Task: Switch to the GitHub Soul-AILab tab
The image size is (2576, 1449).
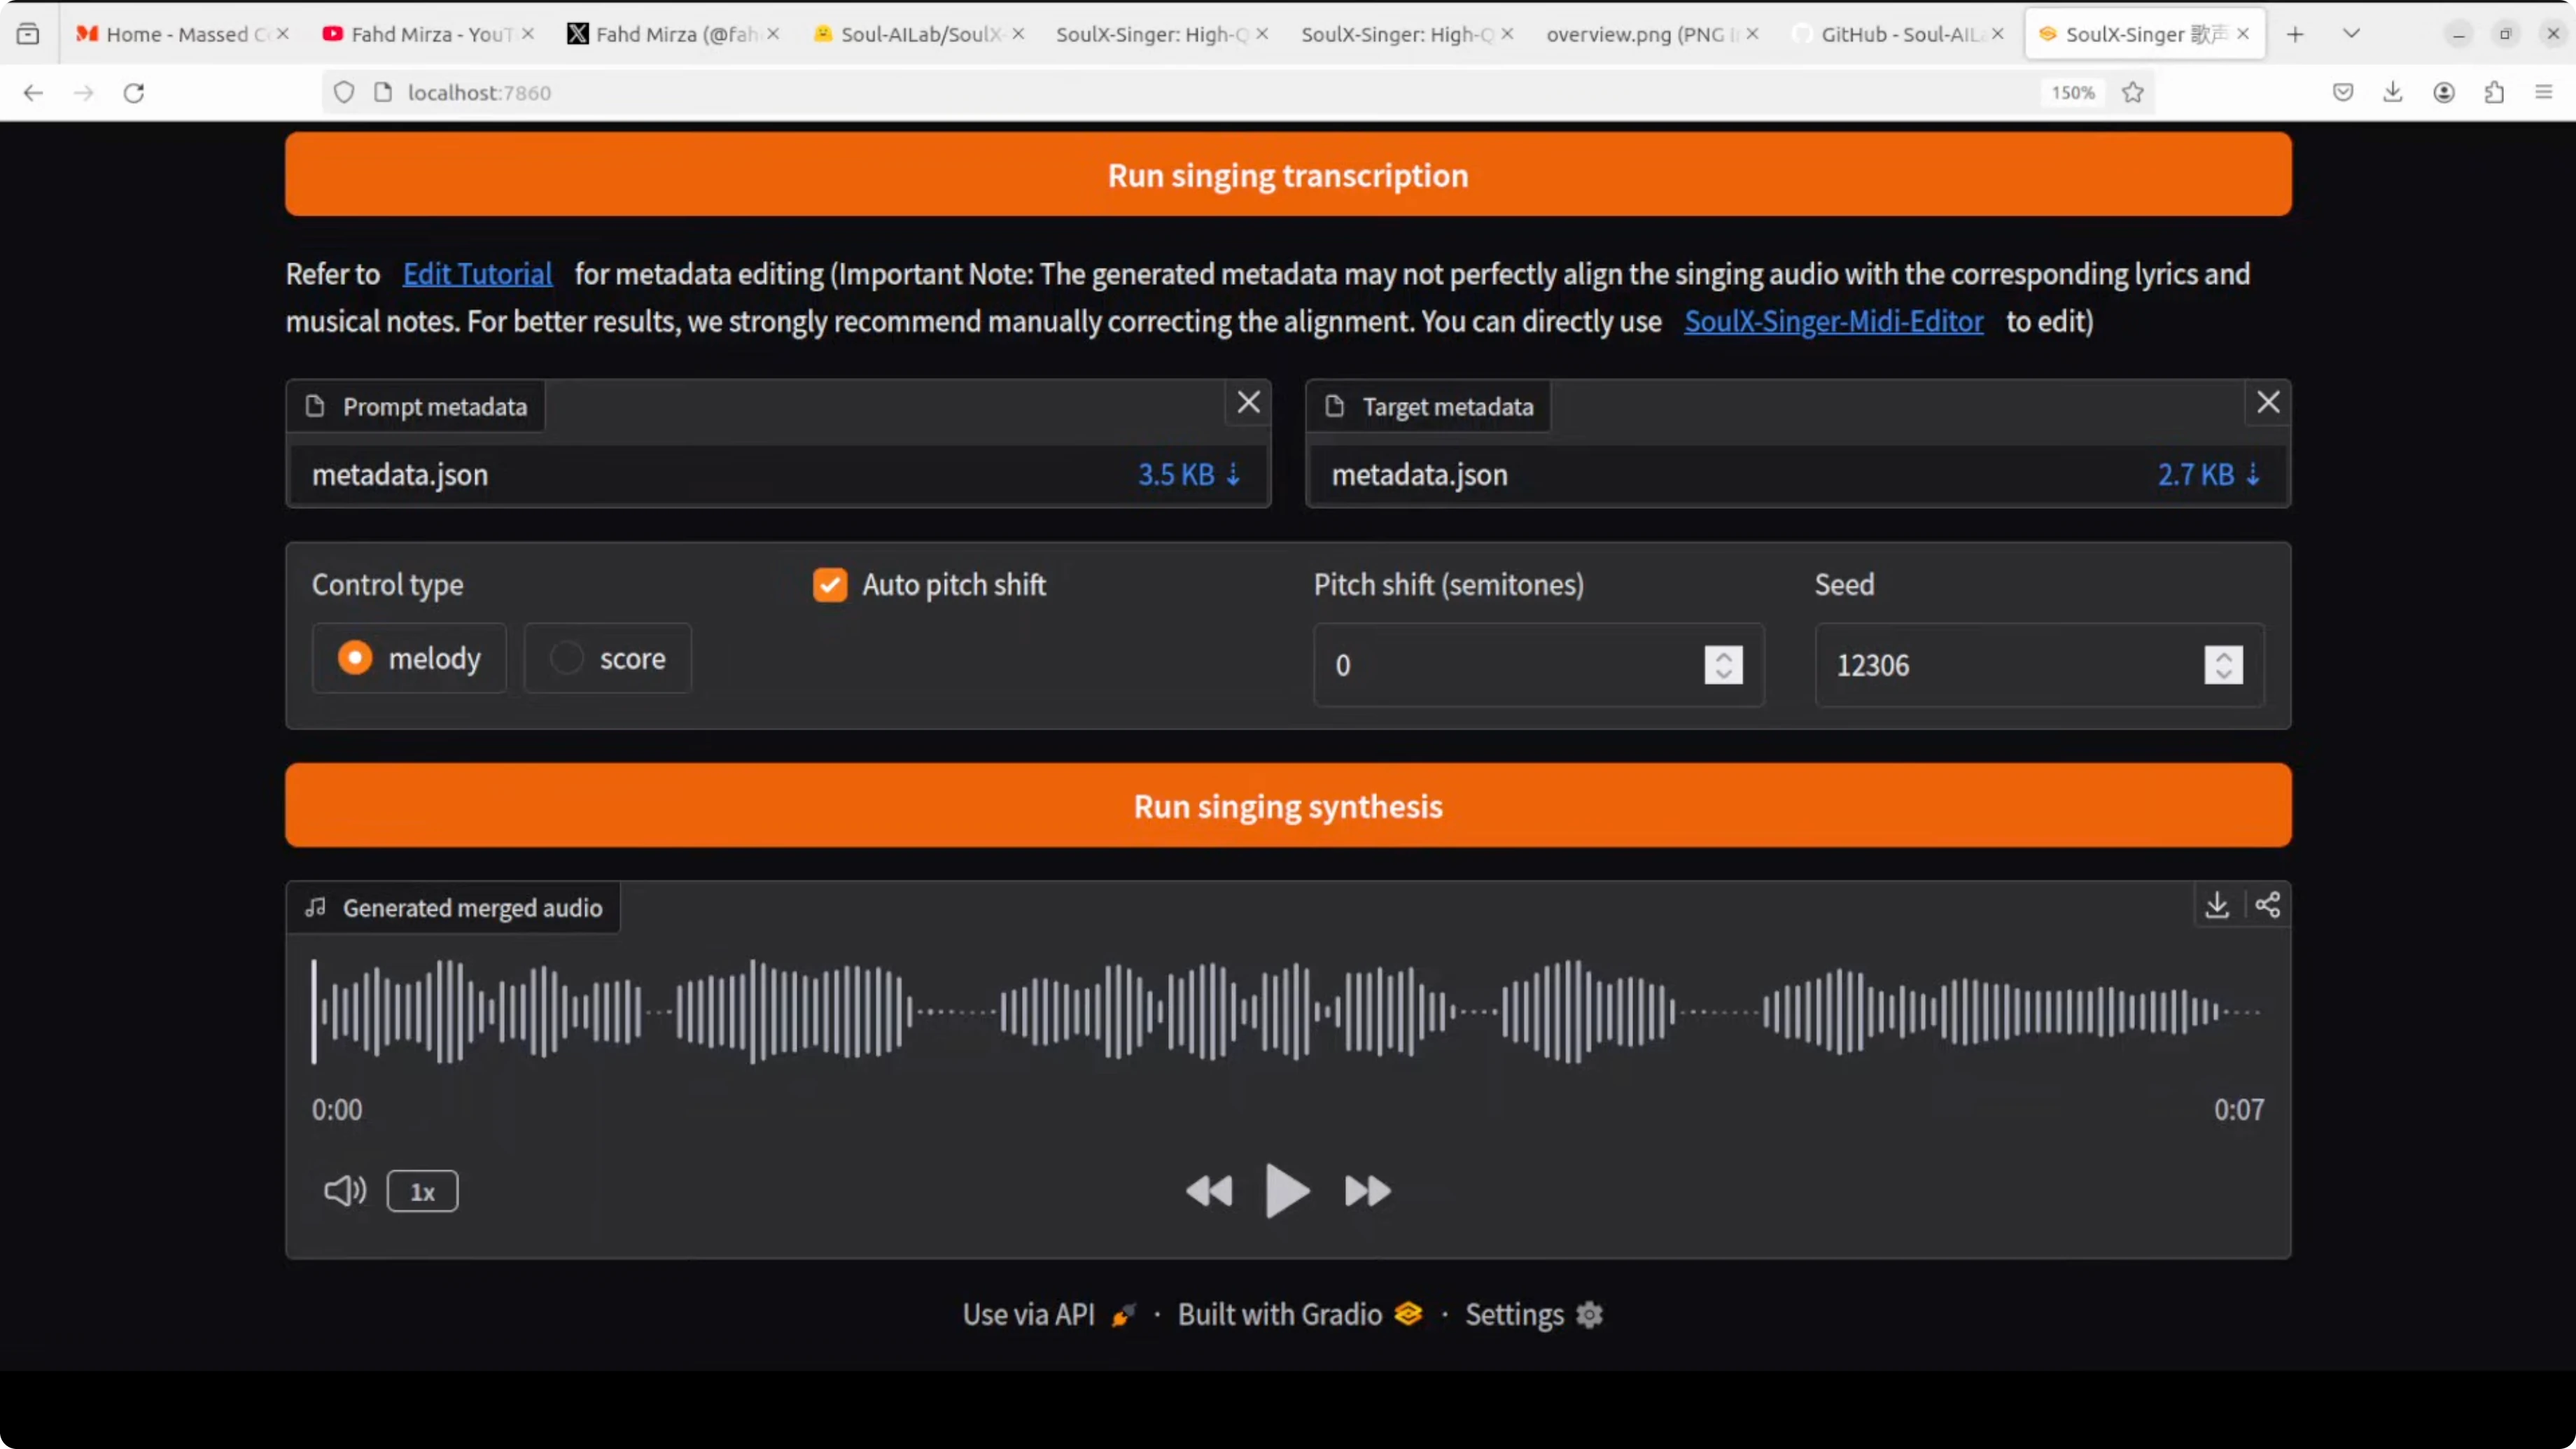Action: [1895, 34]
